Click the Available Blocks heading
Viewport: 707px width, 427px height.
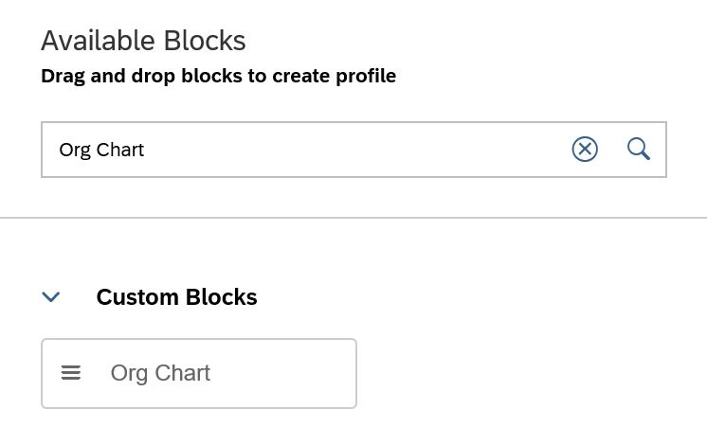point(143,41)
